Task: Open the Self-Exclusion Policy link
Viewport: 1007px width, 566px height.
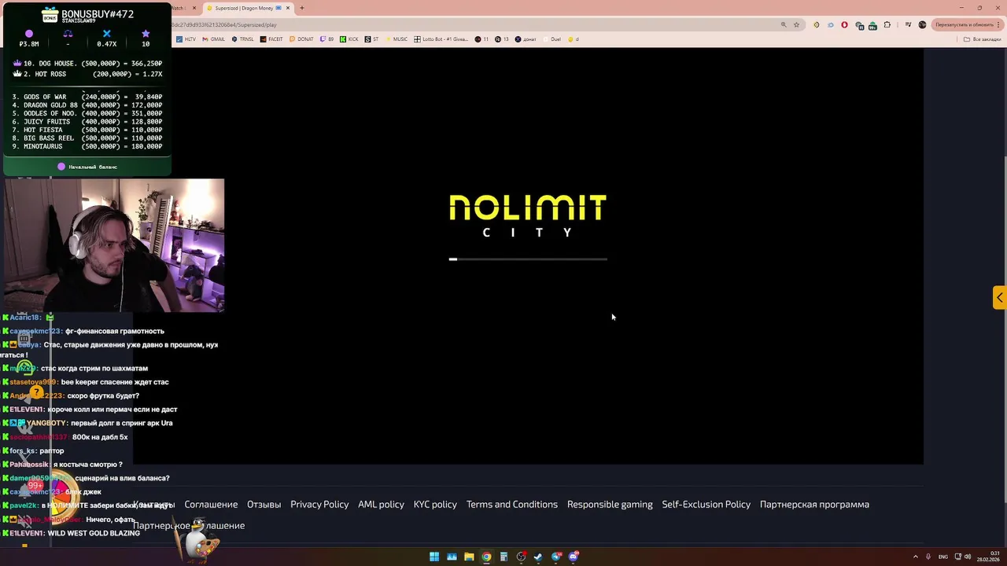Action: coord(706,504)
